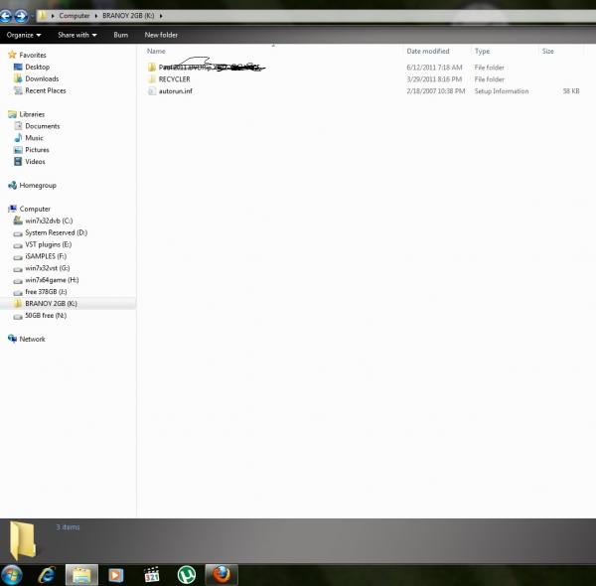Screen dimensions: 596x586
Task: Open the Downloads favorite link
Action: (x=42, y=78)
